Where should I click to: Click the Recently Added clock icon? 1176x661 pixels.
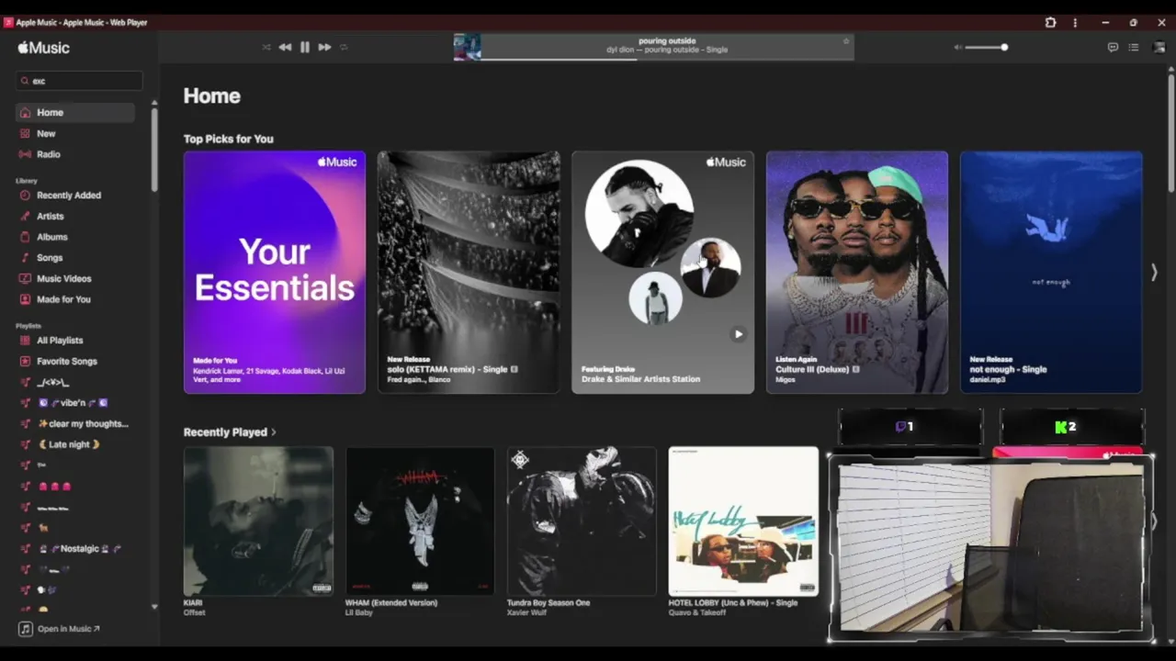click(x=26, y=195)
